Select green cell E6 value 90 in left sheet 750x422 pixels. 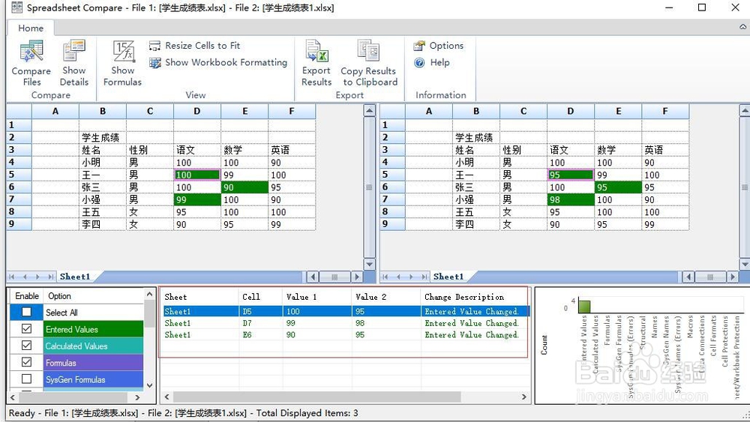(x=244, y=187)
